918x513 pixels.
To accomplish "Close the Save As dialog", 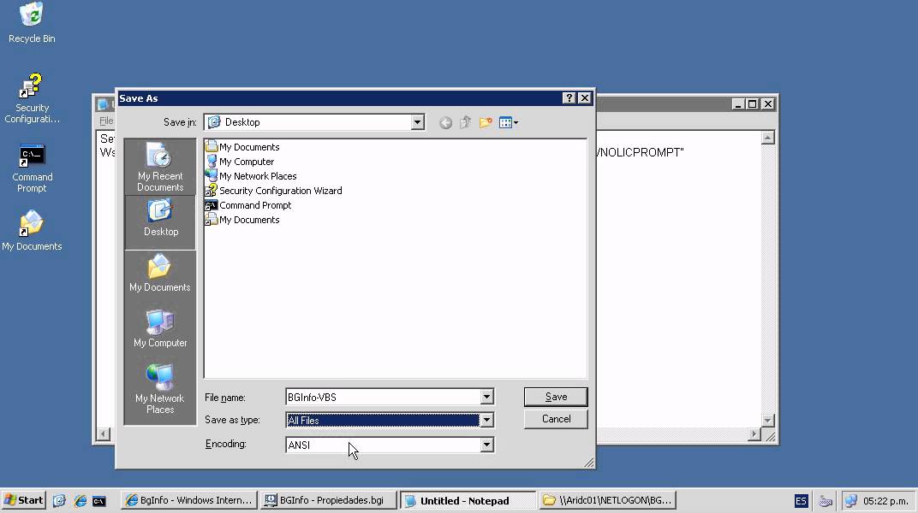I will [584, 98].
